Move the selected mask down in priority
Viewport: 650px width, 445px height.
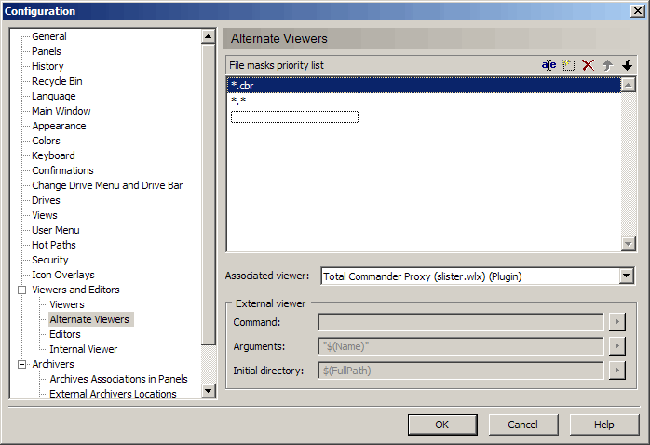[x=627, y=65]
